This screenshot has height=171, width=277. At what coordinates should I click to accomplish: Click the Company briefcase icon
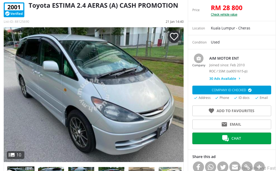click(199, 58)
